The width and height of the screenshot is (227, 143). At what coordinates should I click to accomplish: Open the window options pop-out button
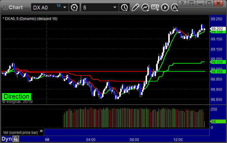point(191,3)
